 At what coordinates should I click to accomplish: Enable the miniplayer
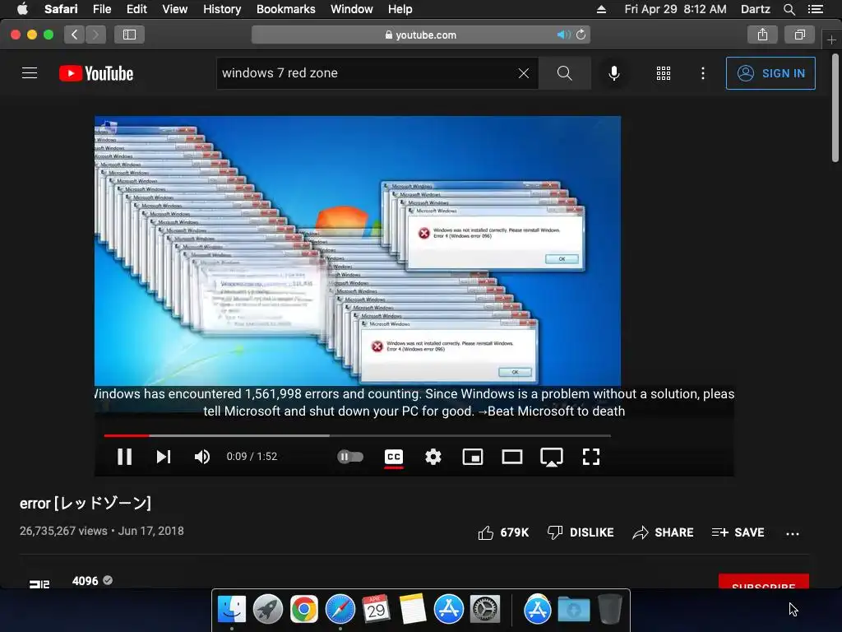(x=473, y=457)
